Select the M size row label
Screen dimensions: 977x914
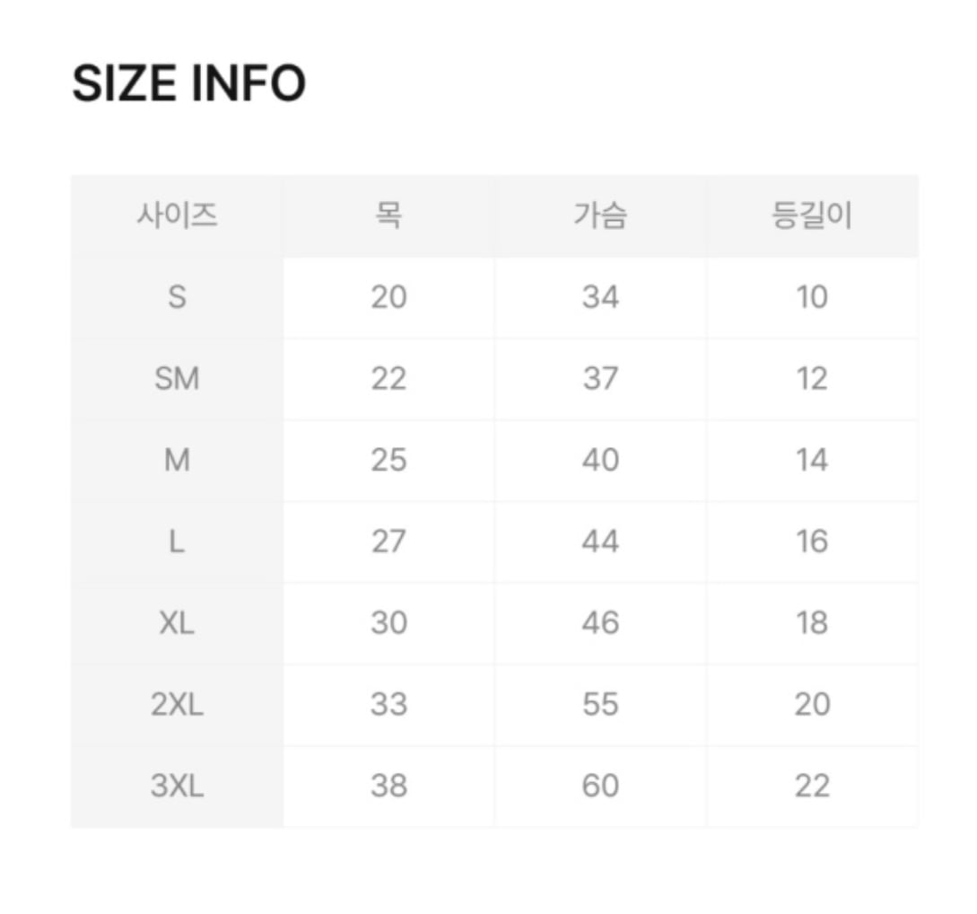[177, 461]
